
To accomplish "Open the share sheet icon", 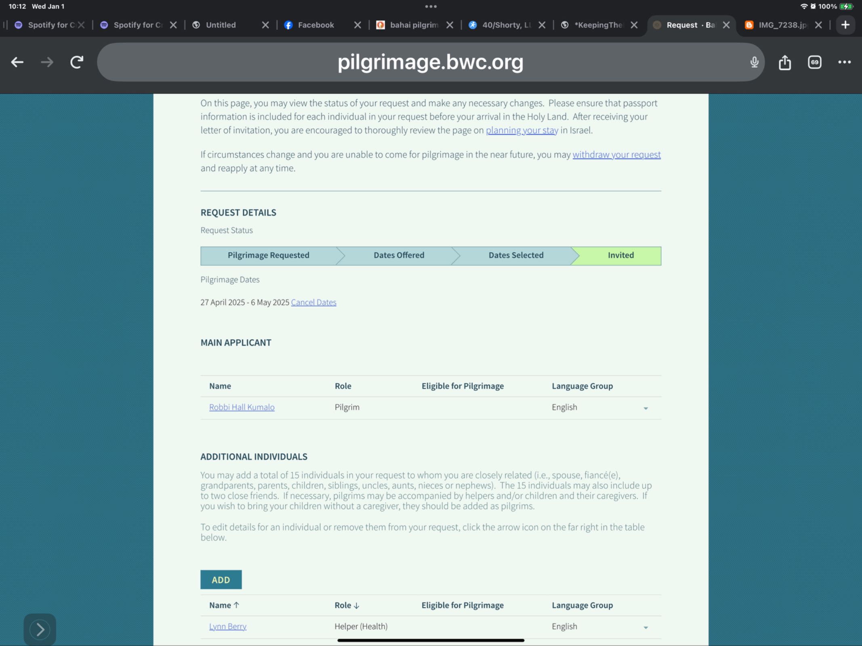I will 784,62.
